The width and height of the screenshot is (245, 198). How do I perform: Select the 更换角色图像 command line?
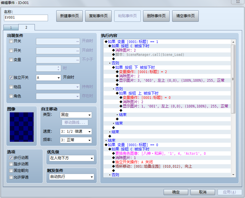167,154
